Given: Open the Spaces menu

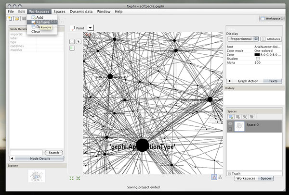Looking at the screenshot, I should tap(59, 12).
